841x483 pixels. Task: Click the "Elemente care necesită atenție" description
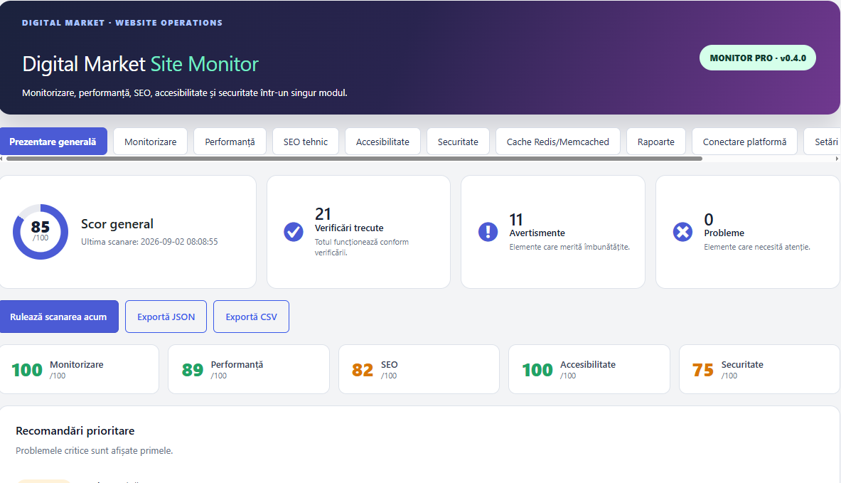(757, 248)
